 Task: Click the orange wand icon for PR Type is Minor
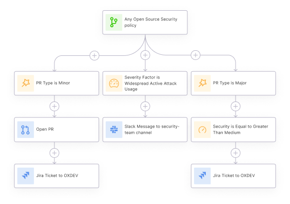(x=26, y=83)
